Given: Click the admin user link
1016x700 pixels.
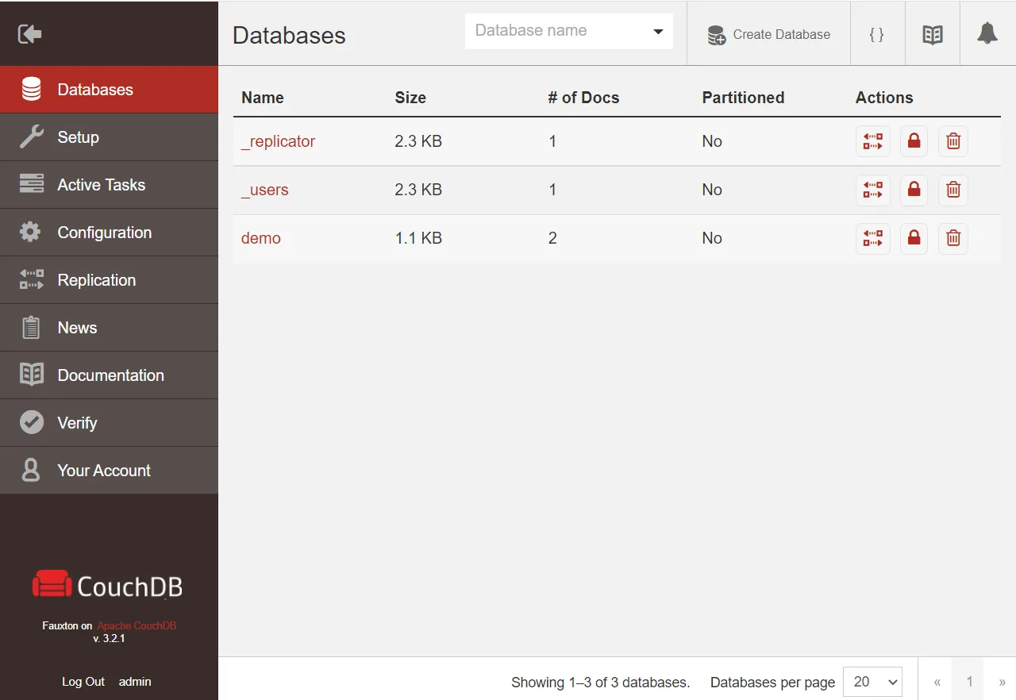Looking at the screenshot, I should tap(135, 682).
